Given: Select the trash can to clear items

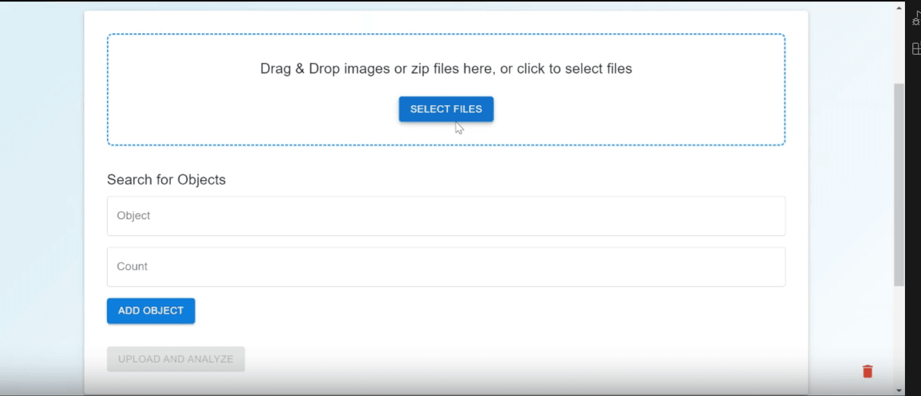Looking at the screenshot, I should click(x=867, y=371).
